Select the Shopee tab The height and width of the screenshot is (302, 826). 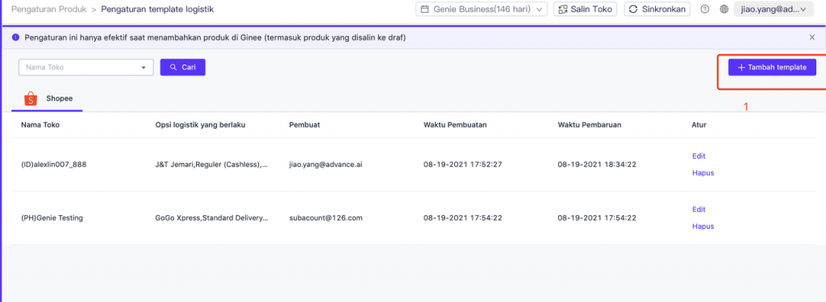[47, 98]
